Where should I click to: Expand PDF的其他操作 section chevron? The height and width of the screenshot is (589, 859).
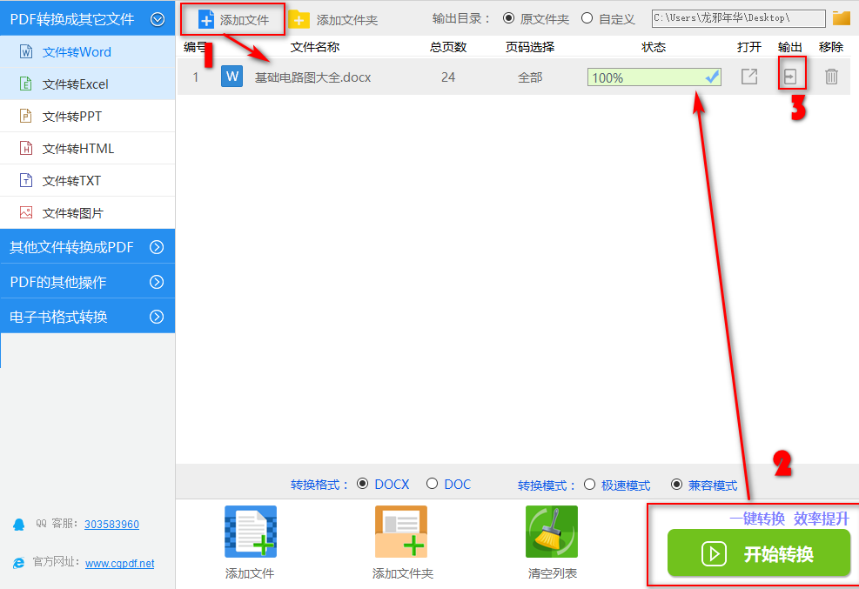click(157, 282)
